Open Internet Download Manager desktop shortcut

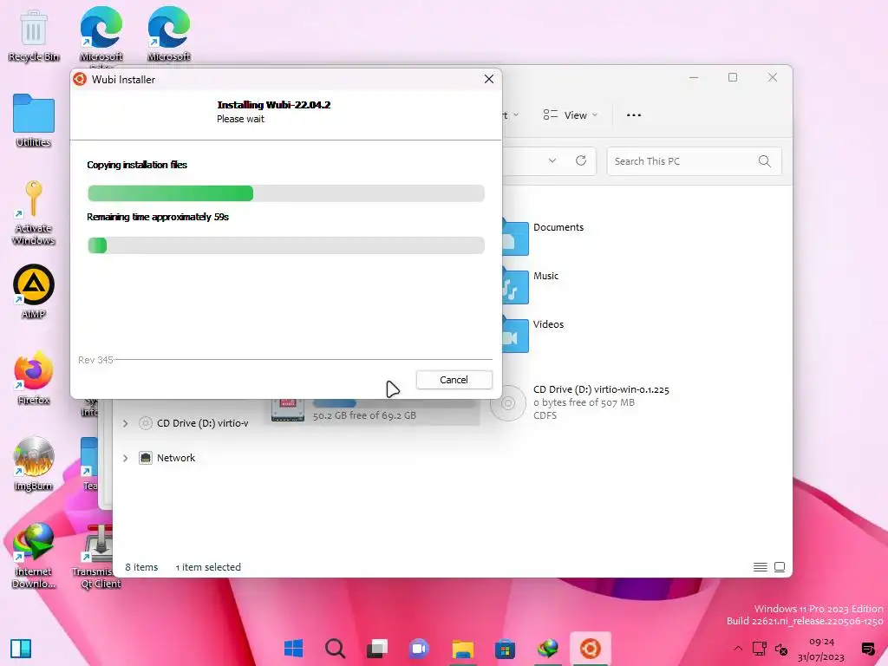coord(34,556)
